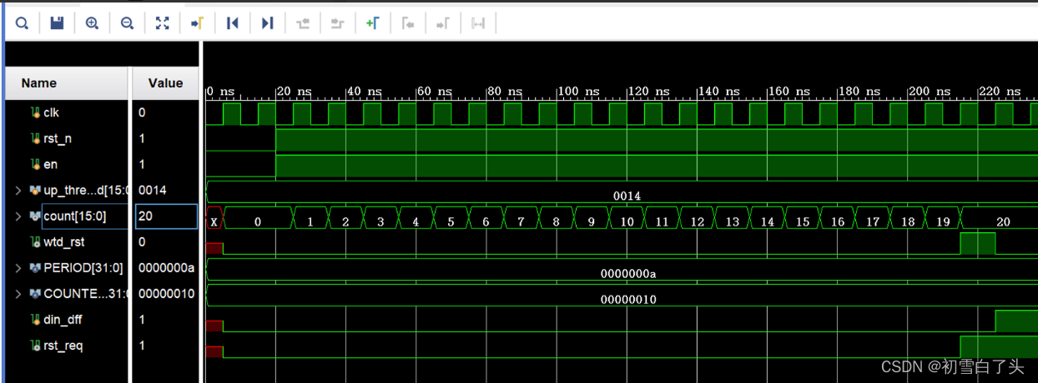Click the 140 ns mark on time ruler
The height and width of the screenshot is (383, 1038).
coord(718,91)
